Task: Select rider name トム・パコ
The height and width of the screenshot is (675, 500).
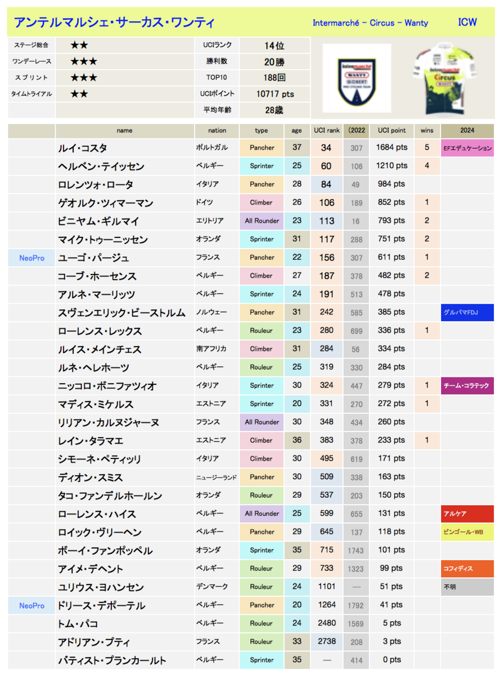Action: pyautogui.click(x=78, y=624)
